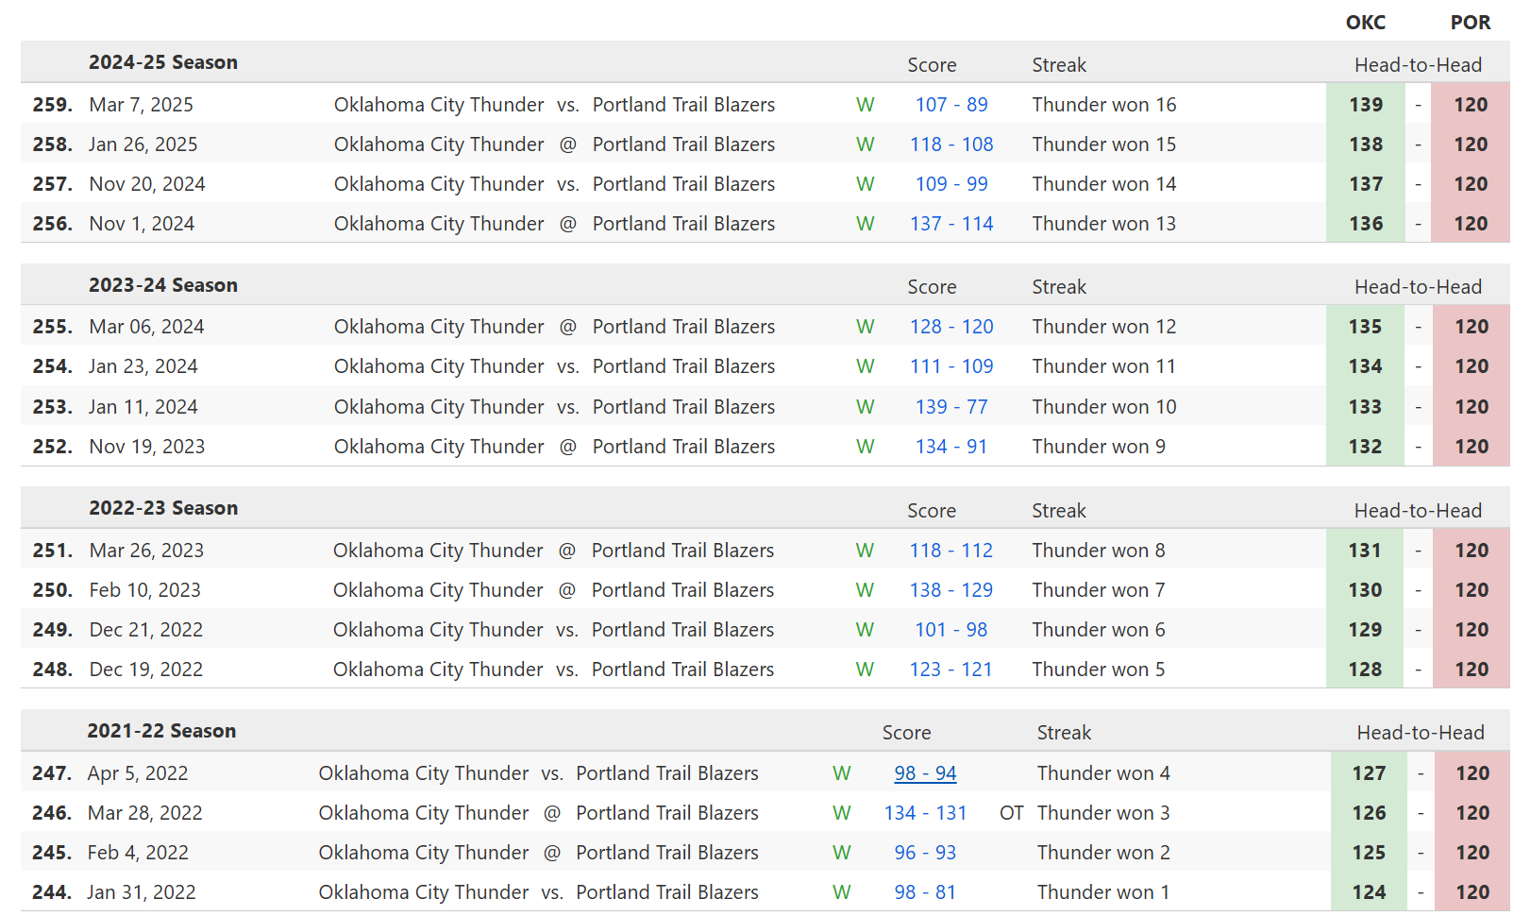Click the "Thunder won 5" streak text

pyautogui.click(x=1099, y=670)
